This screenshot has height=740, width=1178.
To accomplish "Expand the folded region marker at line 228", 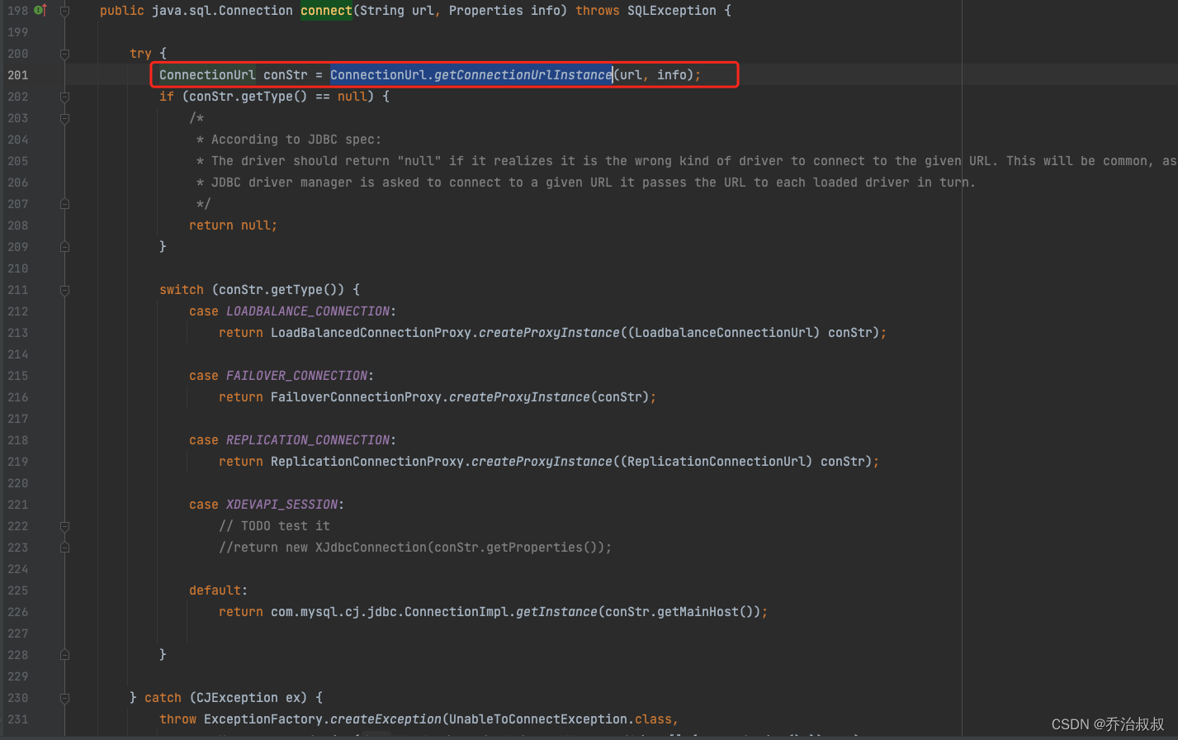I will pyautogui.click(x=65, y=654).
